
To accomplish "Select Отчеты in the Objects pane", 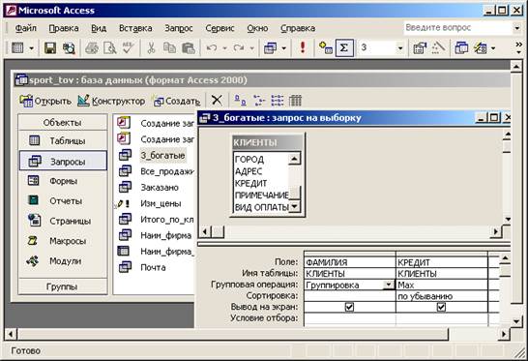I will (x=63, y=201).
